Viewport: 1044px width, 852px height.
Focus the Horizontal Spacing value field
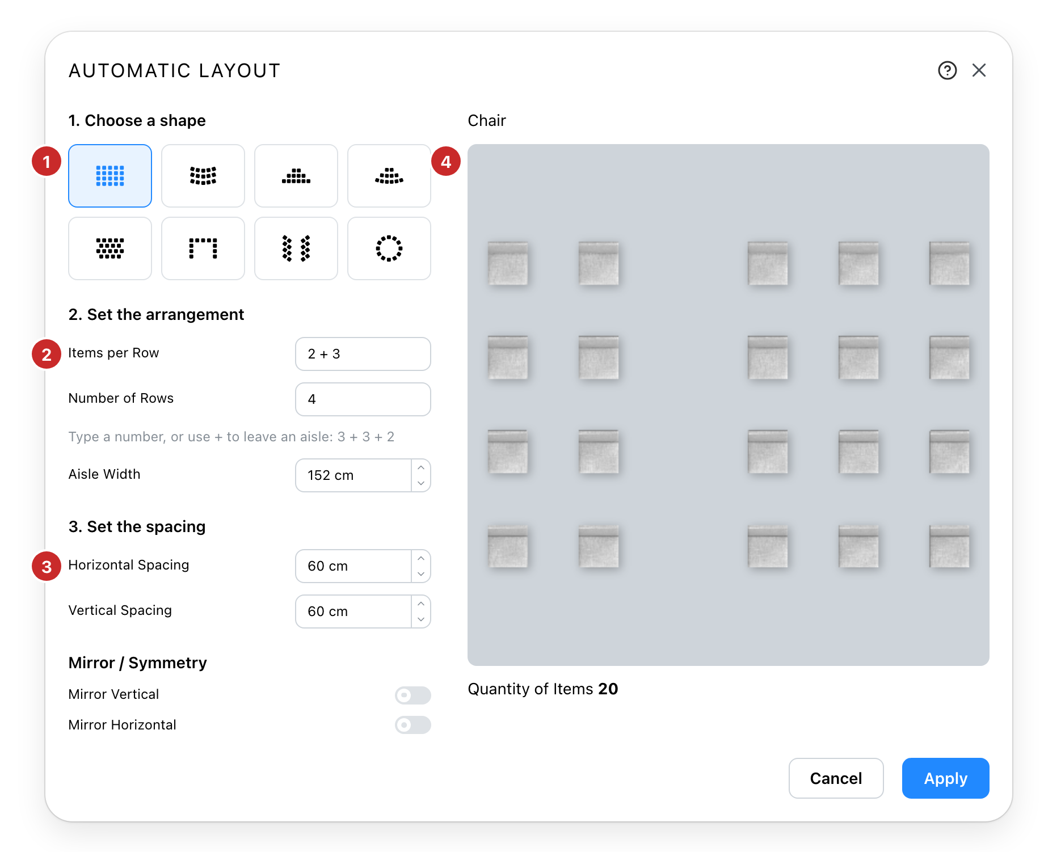(353, 566)
